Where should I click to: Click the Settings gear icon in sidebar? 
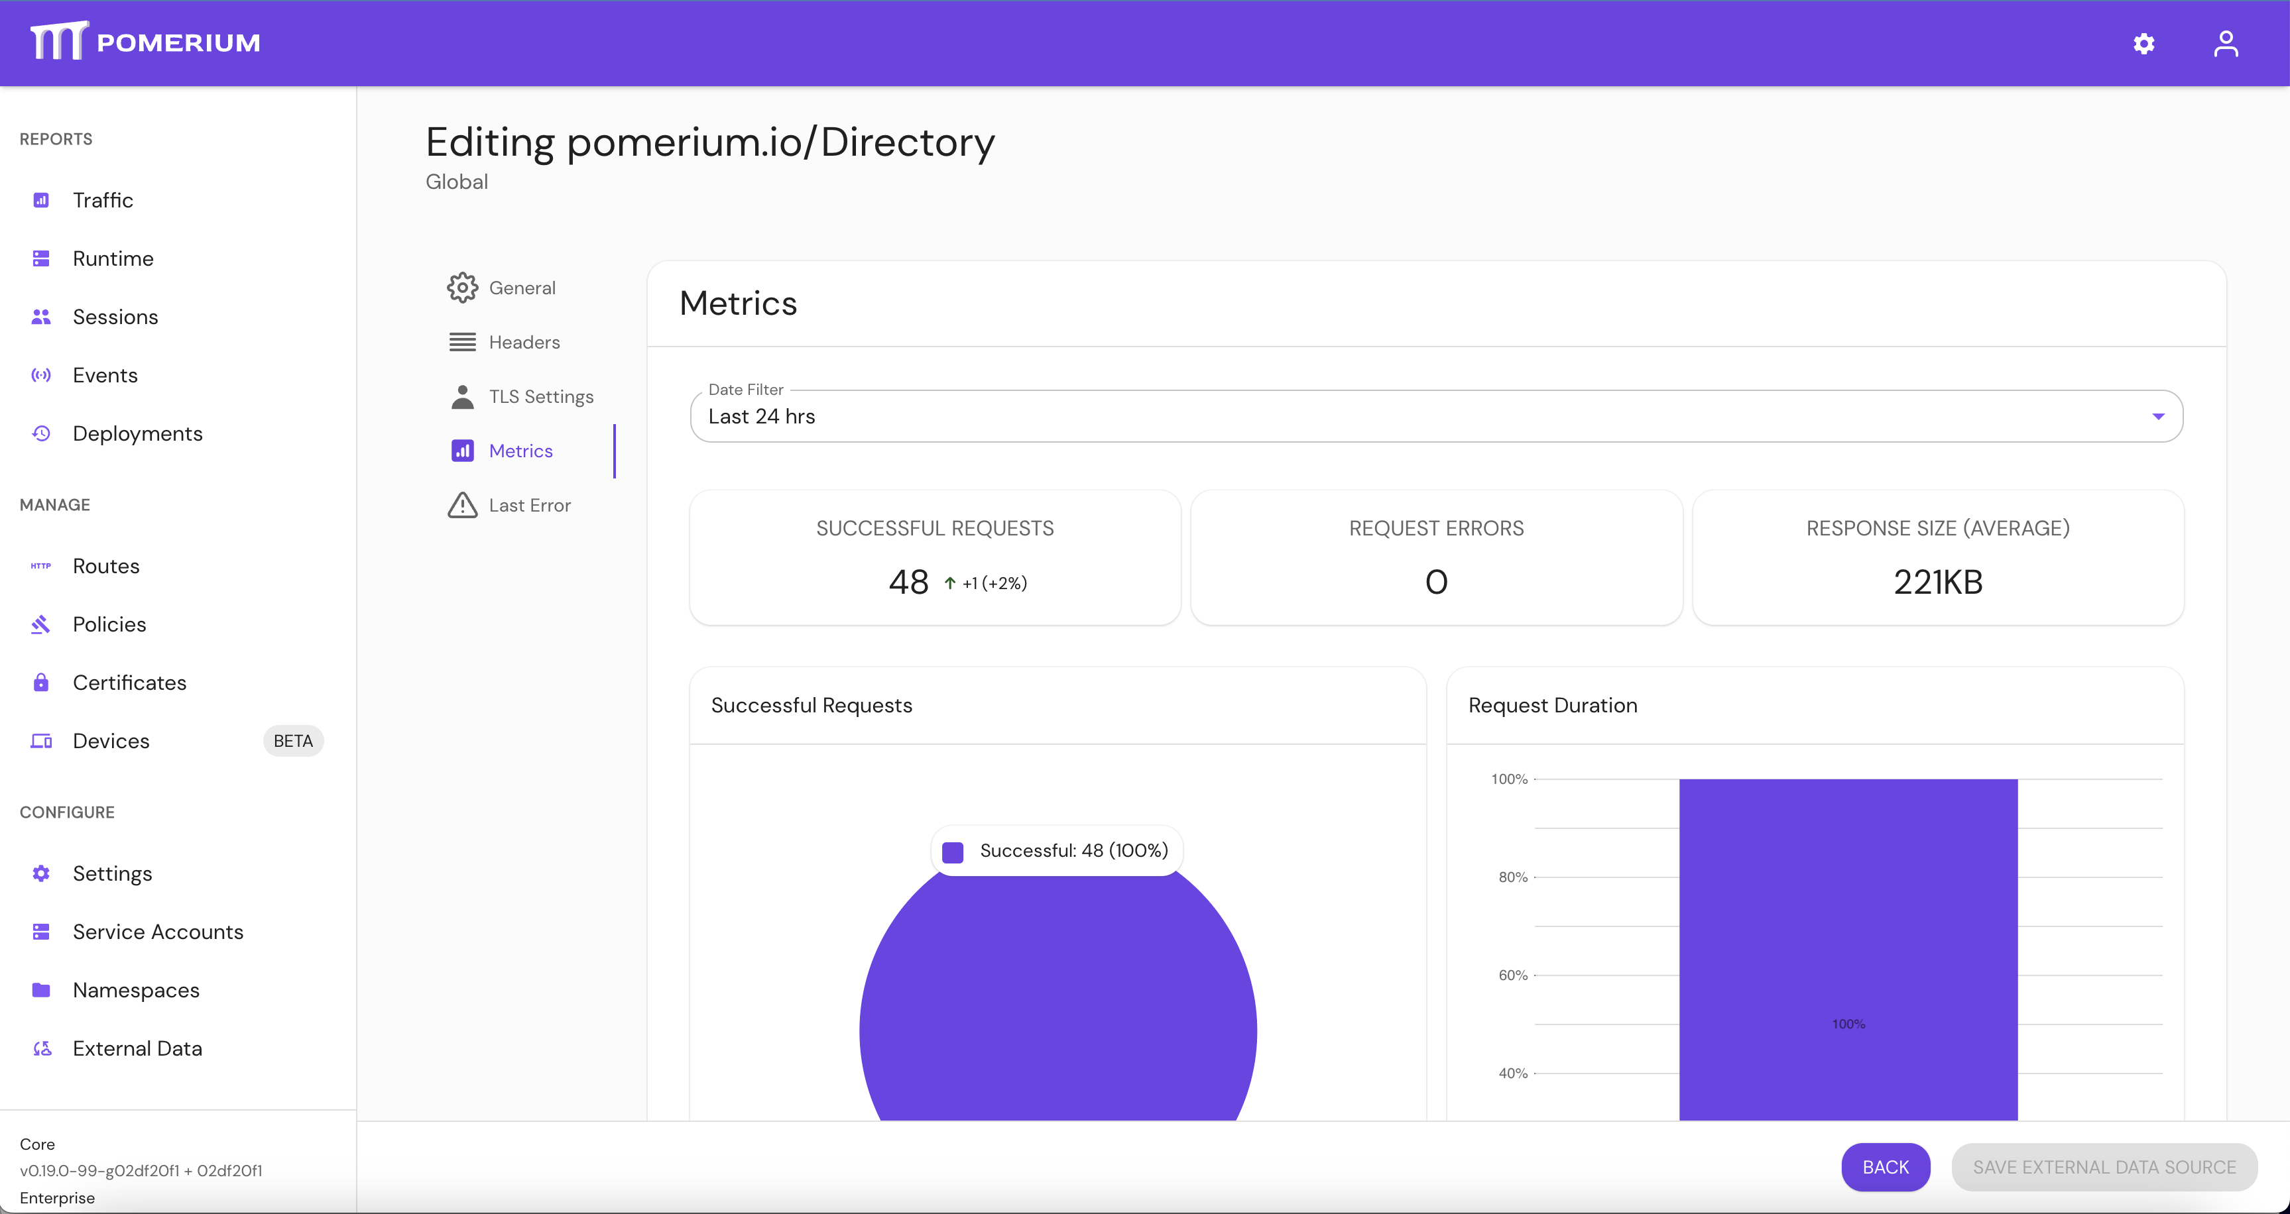[x=41, y=873]
